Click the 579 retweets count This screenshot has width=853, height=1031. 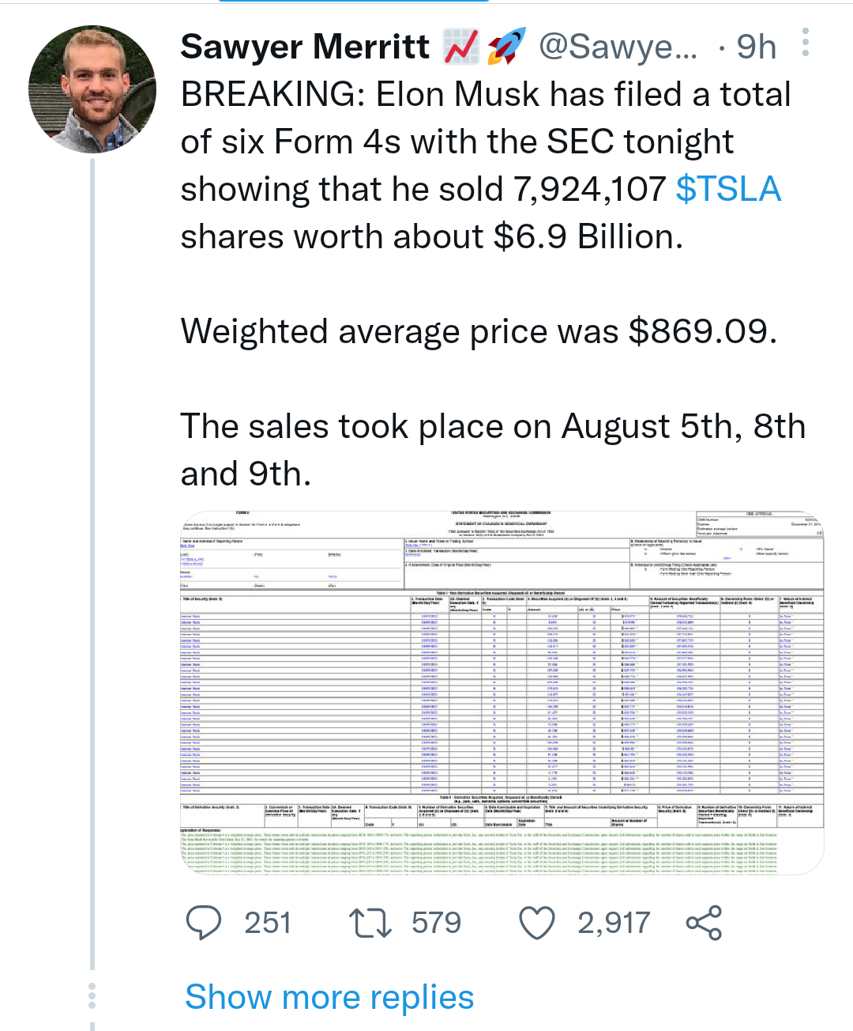pyautogui.click(x=436, y=923)
